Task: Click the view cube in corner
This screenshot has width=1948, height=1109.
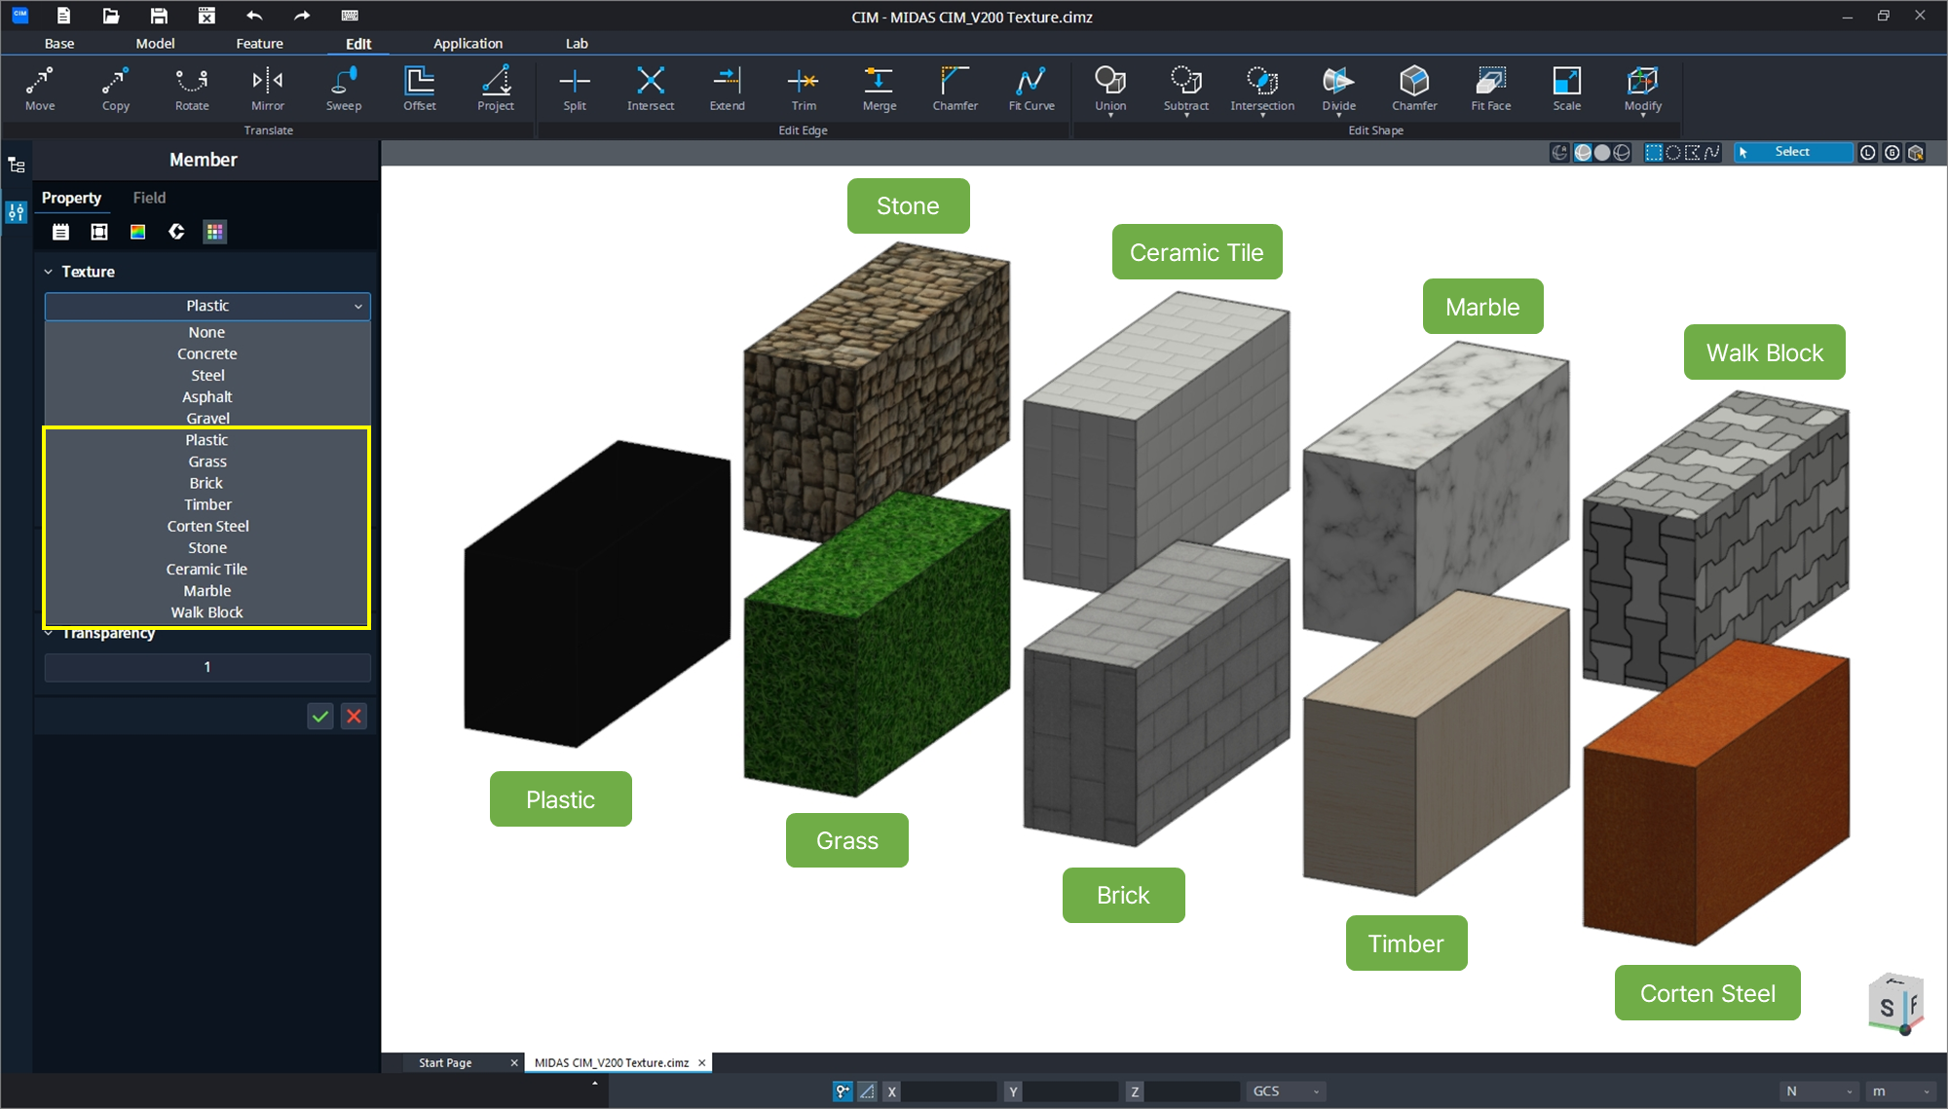Action: 1894,1004
